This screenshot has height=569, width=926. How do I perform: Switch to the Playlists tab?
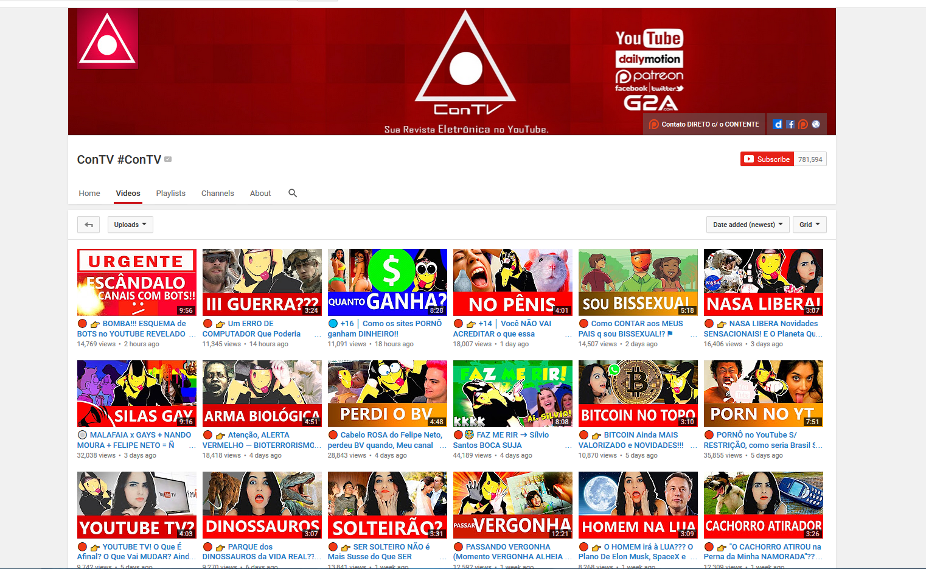(x=170, y=193)
